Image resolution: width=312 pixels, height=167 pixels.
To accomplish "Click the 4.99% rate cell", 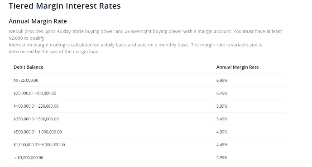I will 222,132.
